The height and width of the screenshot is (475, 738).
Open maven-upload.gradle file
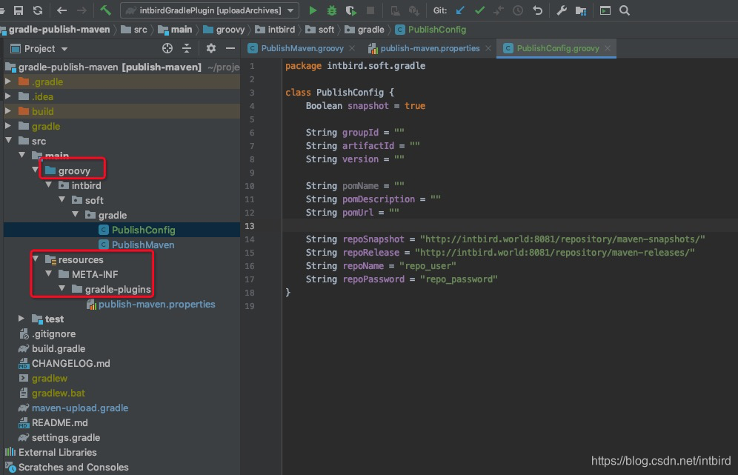73,408
